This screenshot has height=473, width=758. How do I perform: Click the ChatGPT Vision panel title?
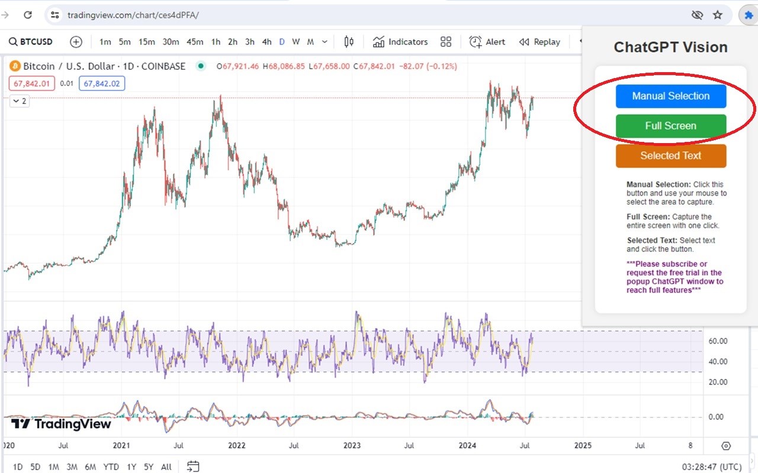(x=670, y=47)
